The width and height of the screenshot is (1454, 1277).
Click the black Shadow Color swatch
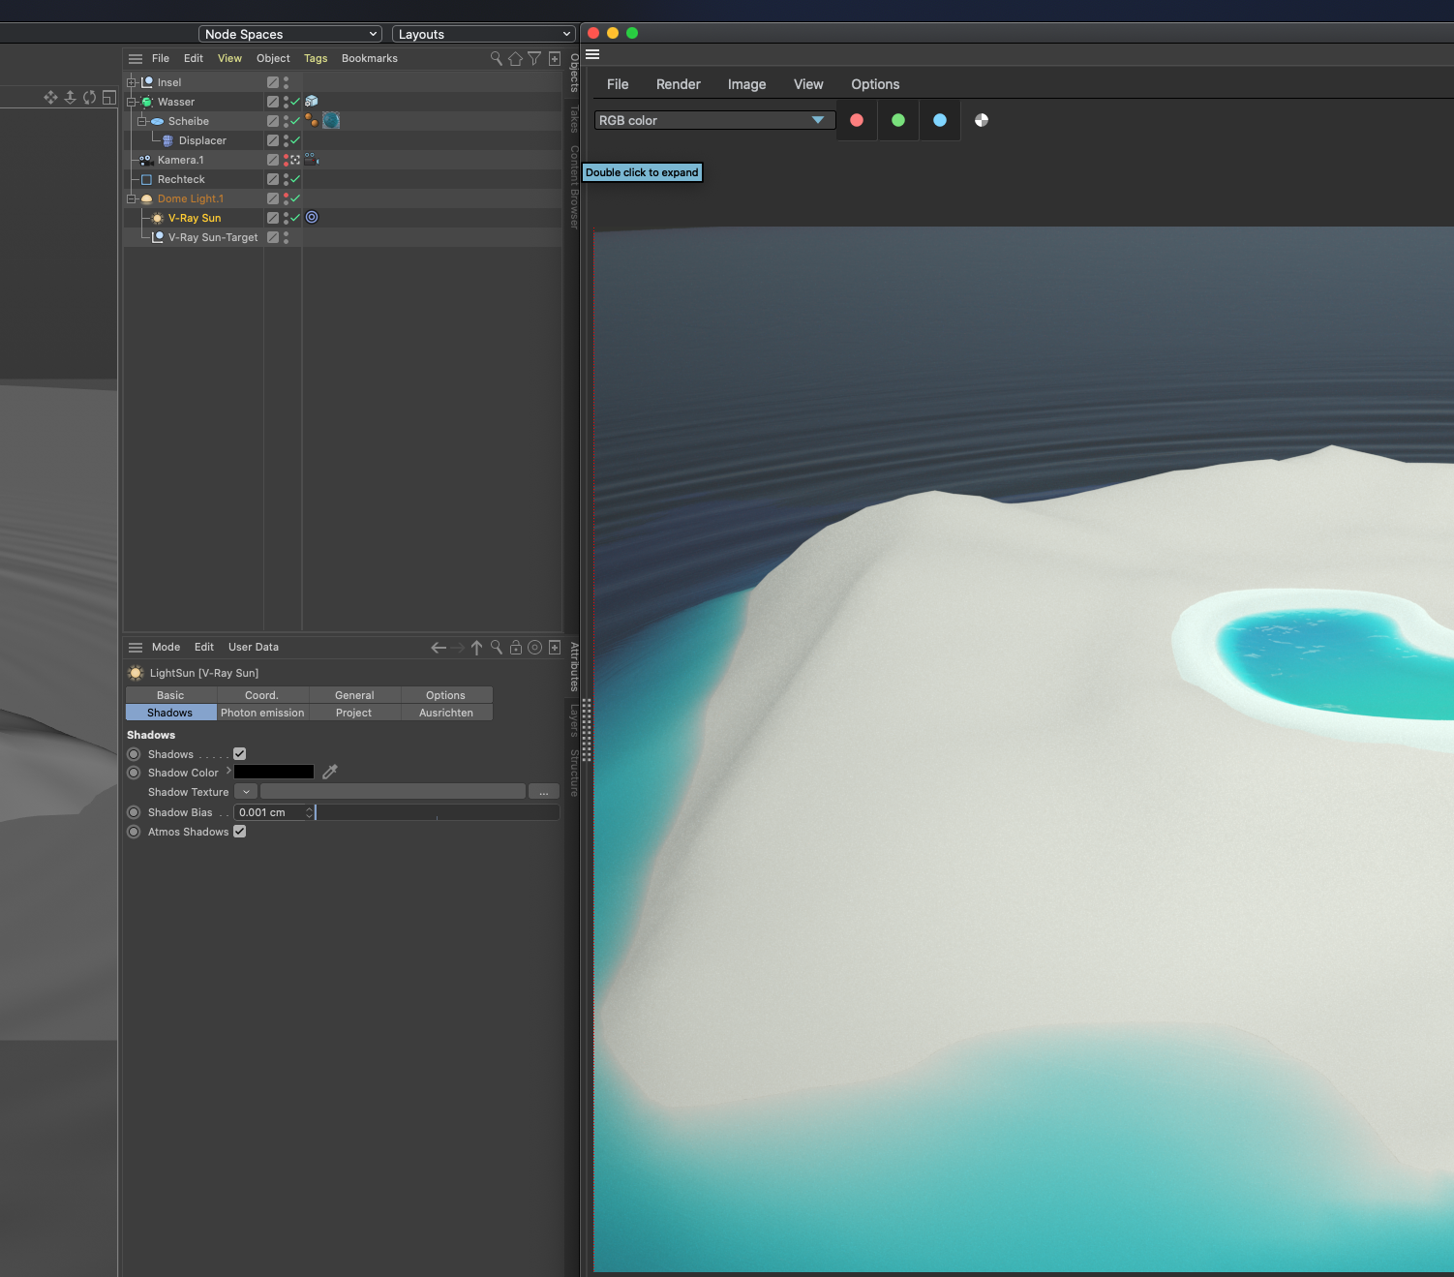click(274, 772)
